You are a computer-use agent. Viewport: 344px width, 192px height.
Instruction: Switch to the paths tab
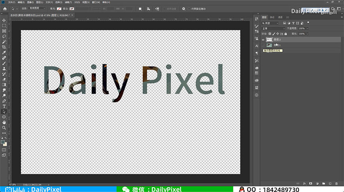click(x=272, y=17)
